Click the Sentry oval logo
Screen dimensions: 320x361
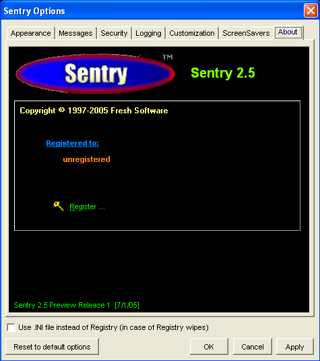point(96,74)
